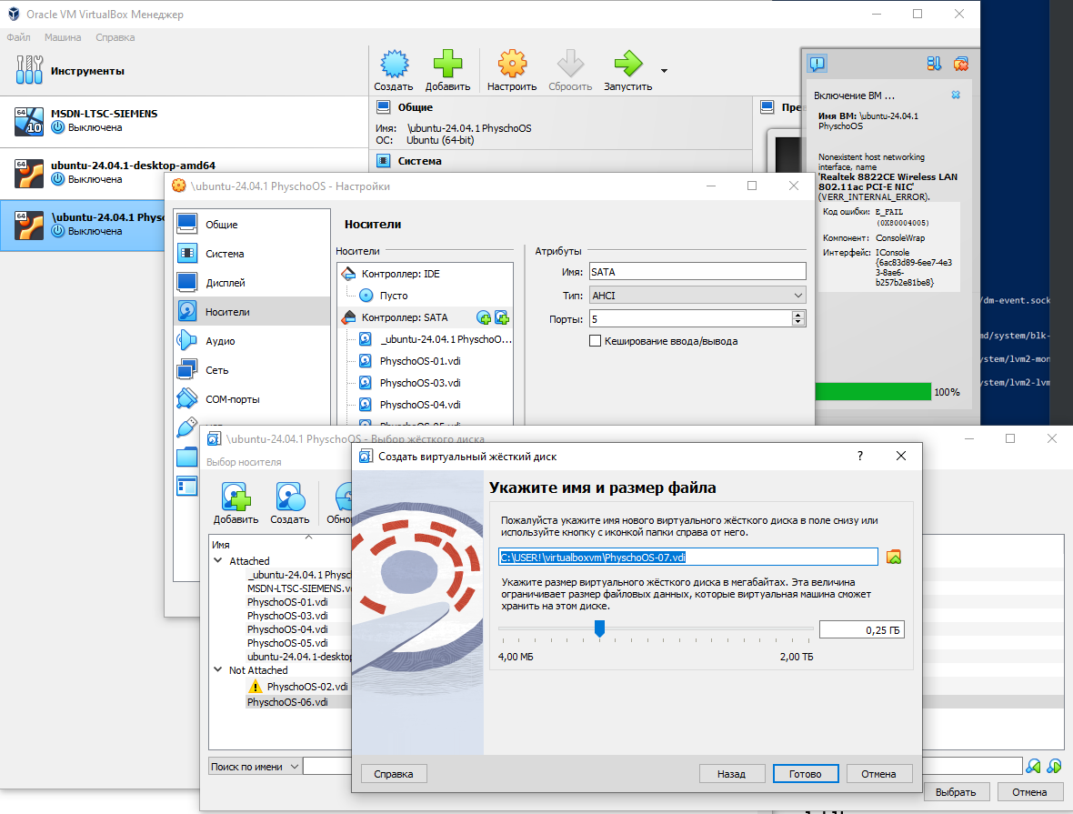The image size is (1073, 814).
Task: Increase the Порты value with up arrow
Action: click(x=797, y=315)
